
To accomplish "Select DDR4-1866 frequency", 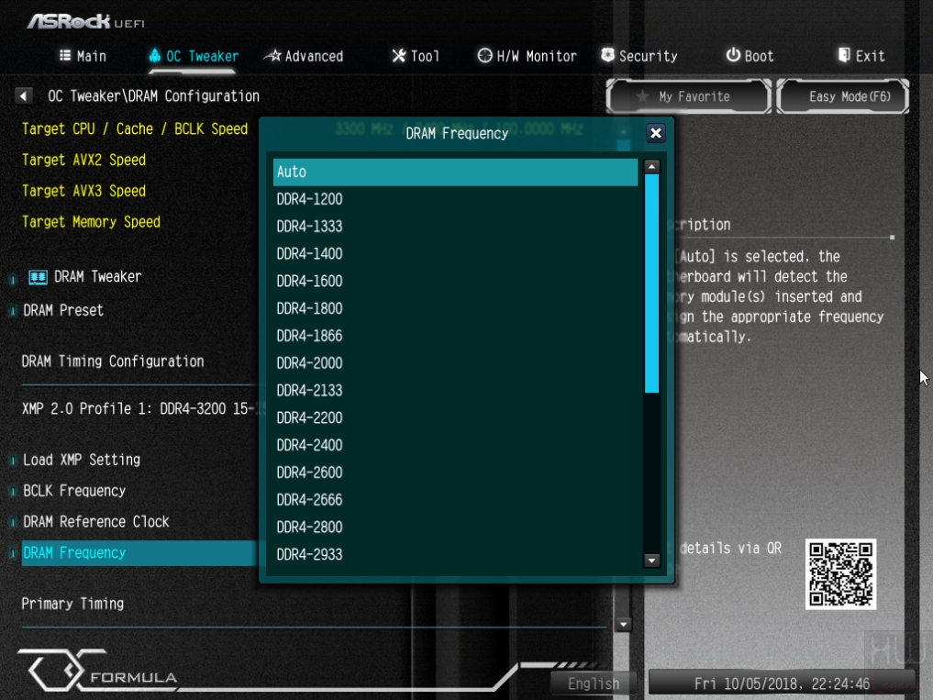I will pyautogui.click(x=455, y=337).
